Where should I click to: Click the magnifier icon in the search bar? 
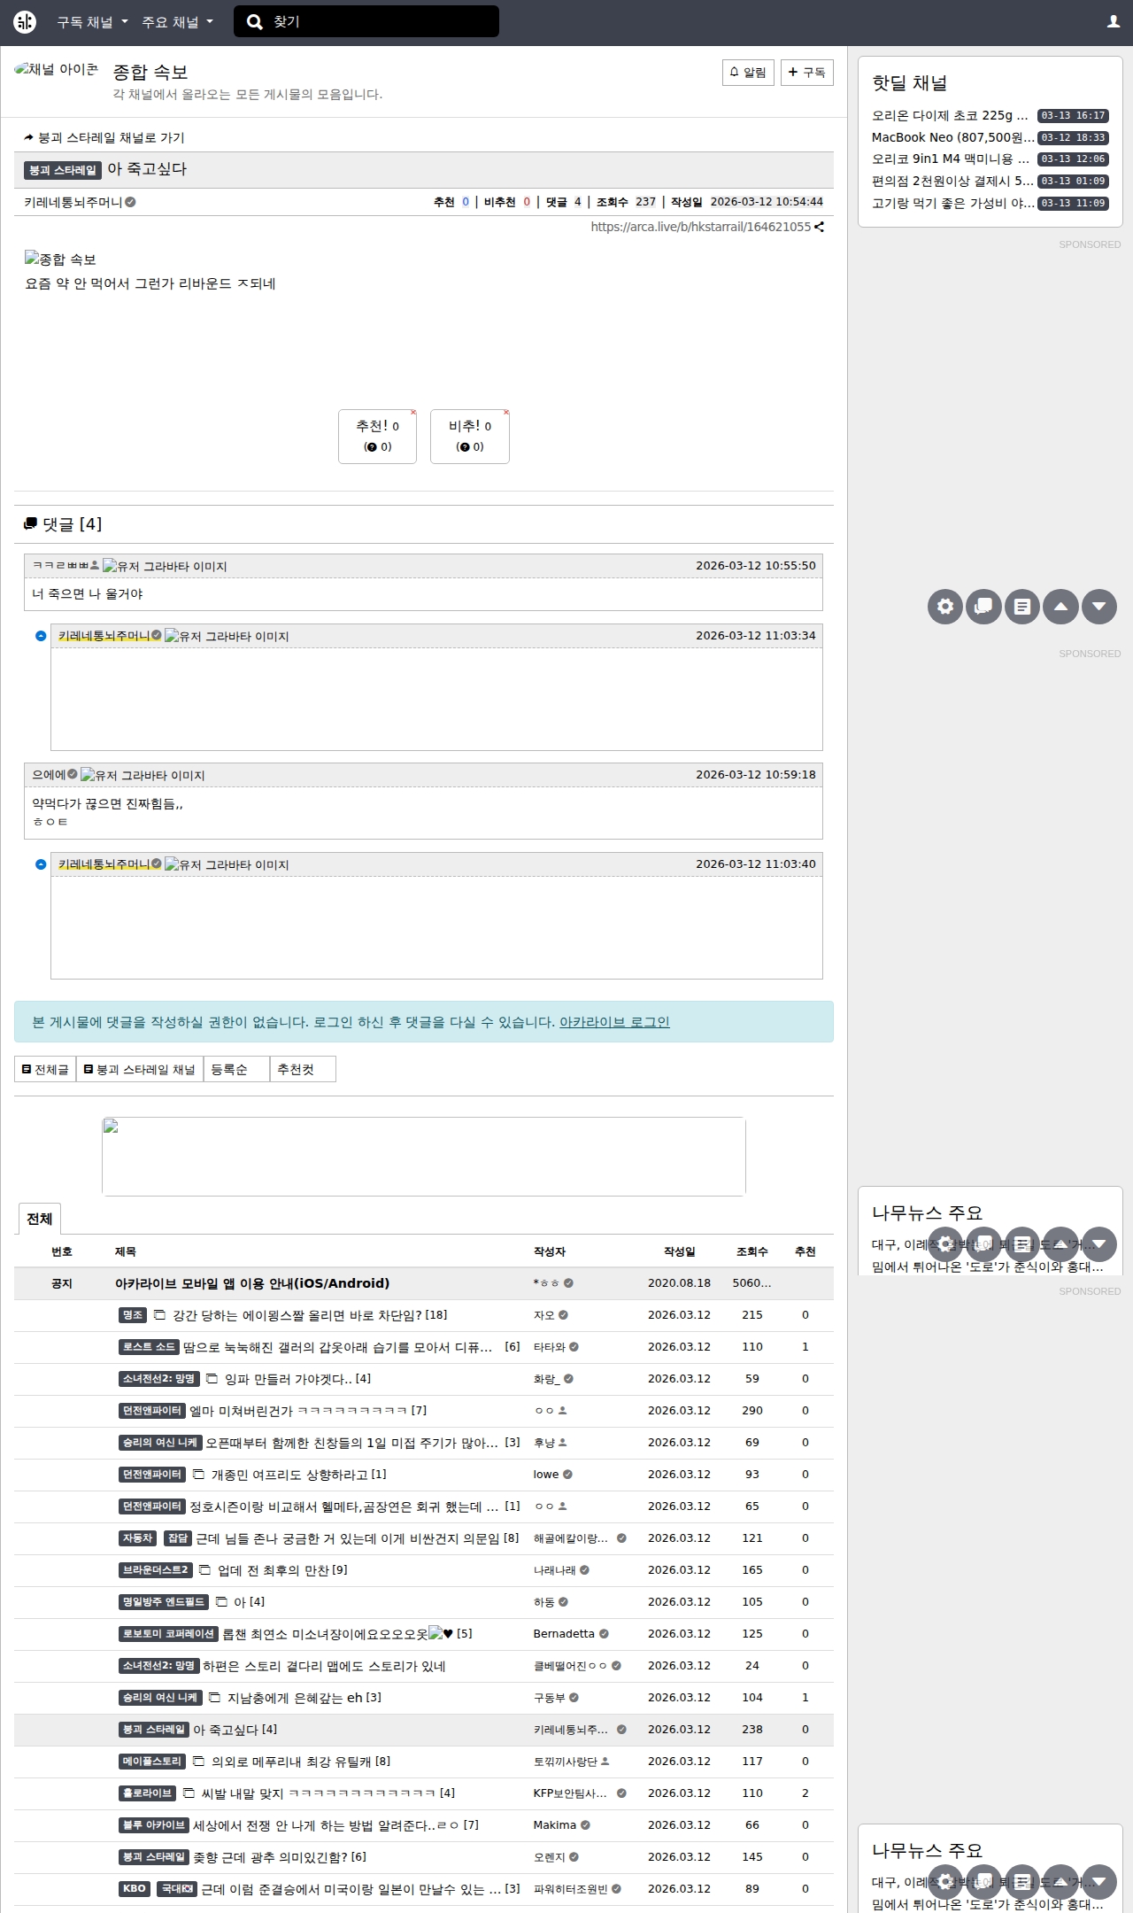pyautogui.click(x=255, y=22)
